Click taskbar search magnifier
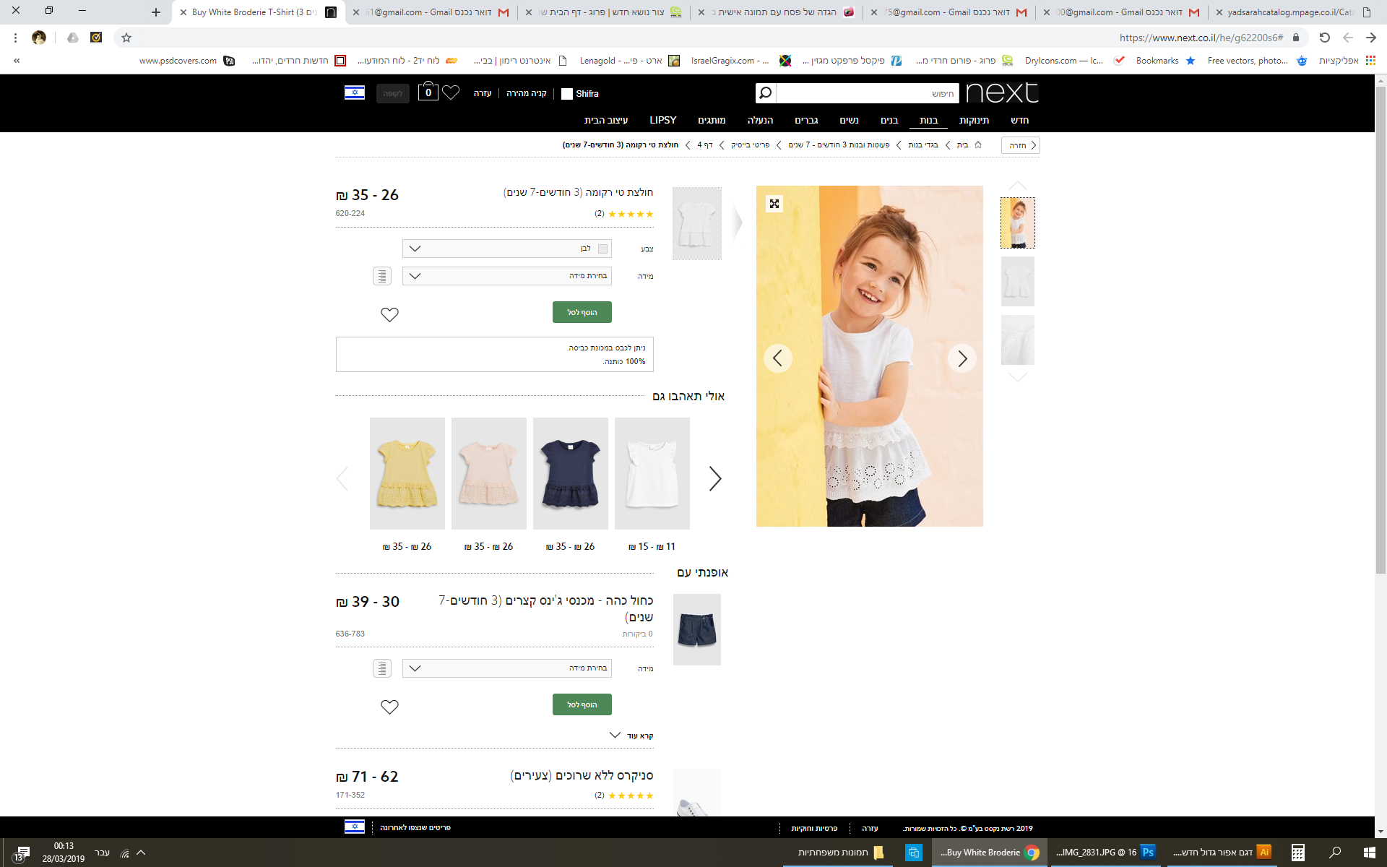Viewport: 1387px width, 867px height. point(1335,853)
